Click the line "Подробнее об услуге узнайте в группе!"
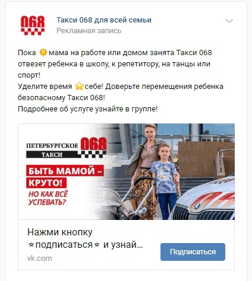This screenshot has width=252, height=281. pyautogui.click(x=87, y=109)
